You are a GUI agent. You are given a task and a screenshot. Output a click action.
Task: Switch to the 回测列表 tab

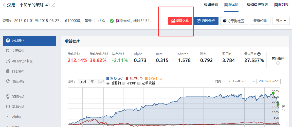click(x=281, y=5)
